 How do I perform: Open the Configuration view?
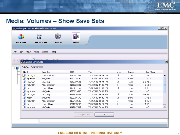tap(39, 38)
